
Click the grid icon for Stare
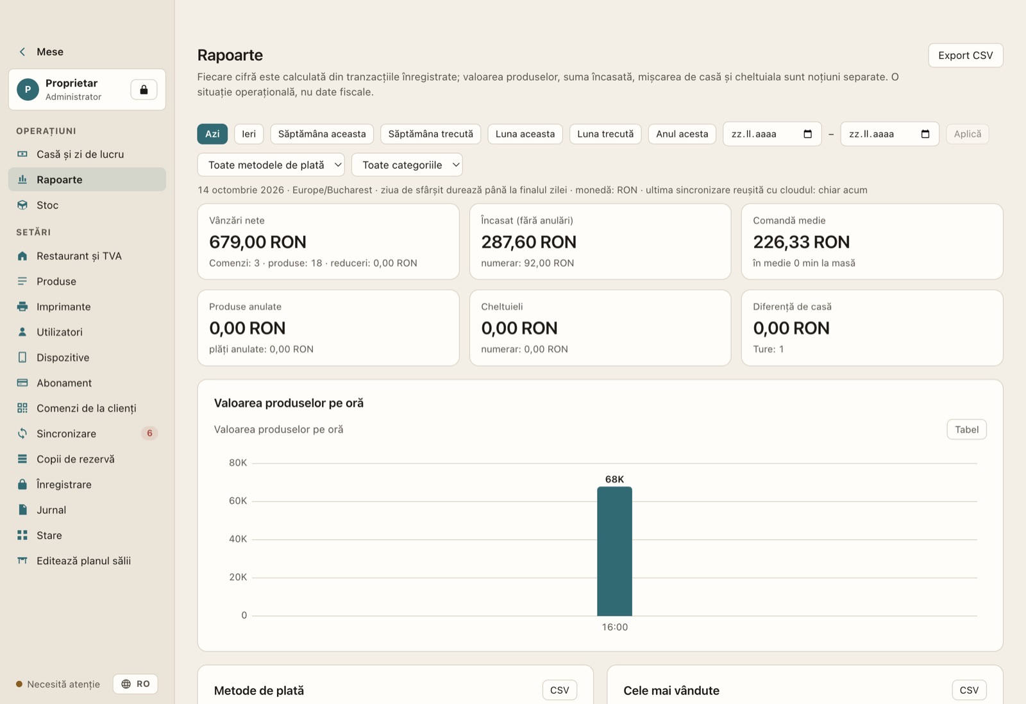point(22,535)
